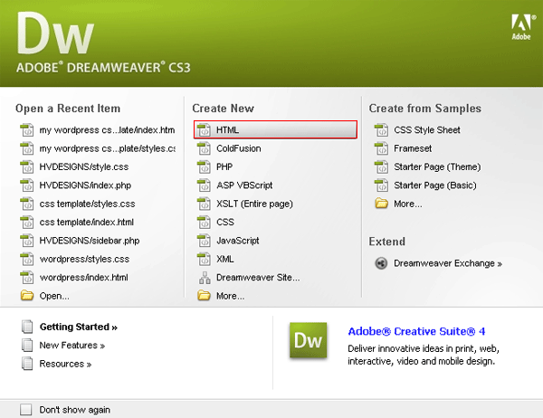Click the PHP document icon under Create New
The height and width of the screenshot is (418, 543).
(x=204, y=166)
